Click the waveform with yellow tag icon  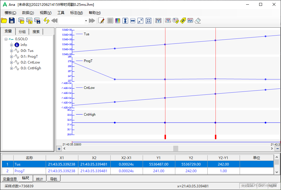[x=176, y=21]
